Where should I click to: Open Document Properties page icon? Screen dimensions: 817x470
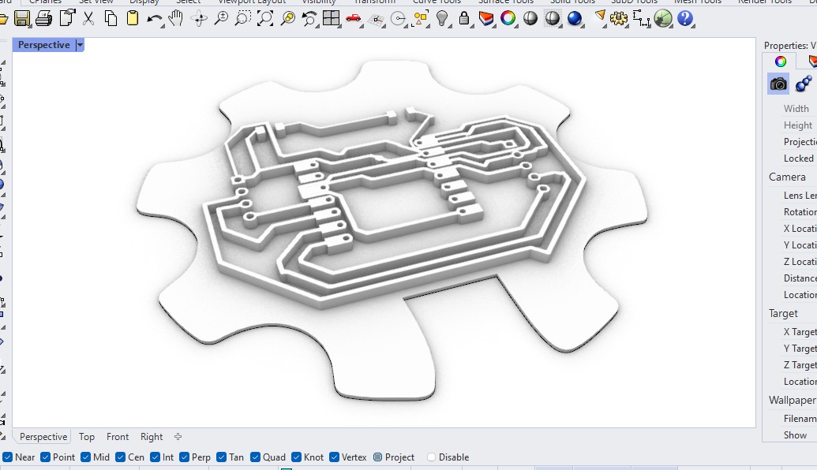tap(66, 19)
